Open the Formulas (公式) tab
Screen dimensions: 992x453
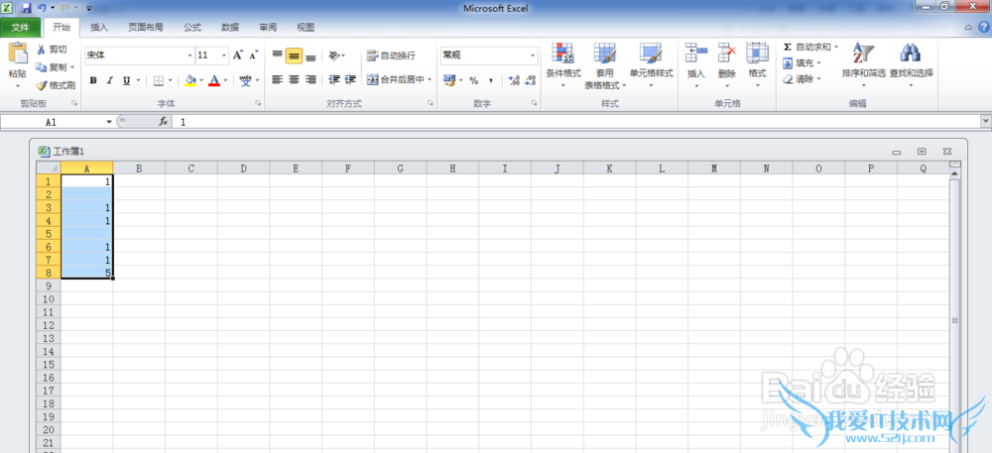(191, 28)
